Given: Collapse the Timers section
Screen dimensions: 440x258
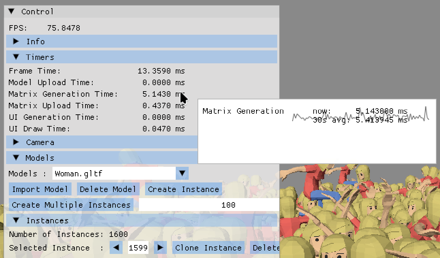Looking at the screenshot, I should (16, 57).
